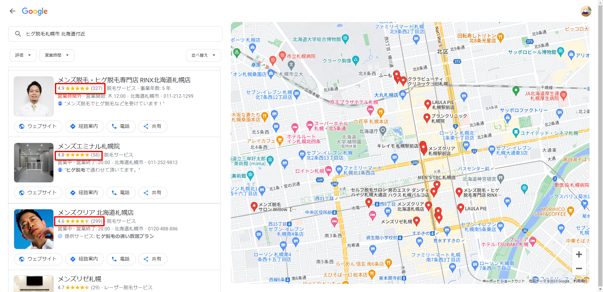Click the クララビューティクリニック map label
Image resolution: width=603 pixels, height=292 pixels.
tap(430, 81)
